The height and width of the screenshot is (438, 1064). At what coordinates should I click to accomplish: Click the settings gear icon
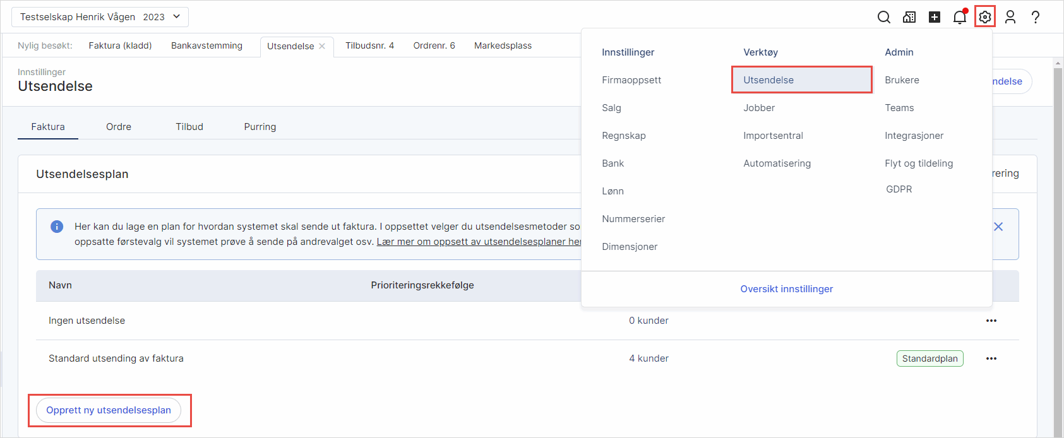[x=985, y=17]
